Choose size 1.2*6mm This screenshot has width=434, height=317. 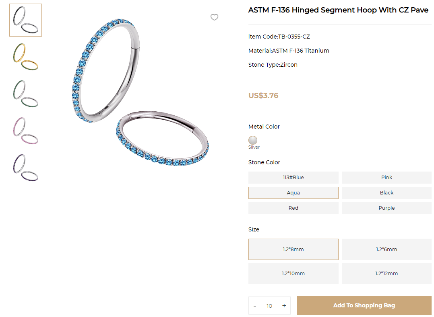[386, 250]
